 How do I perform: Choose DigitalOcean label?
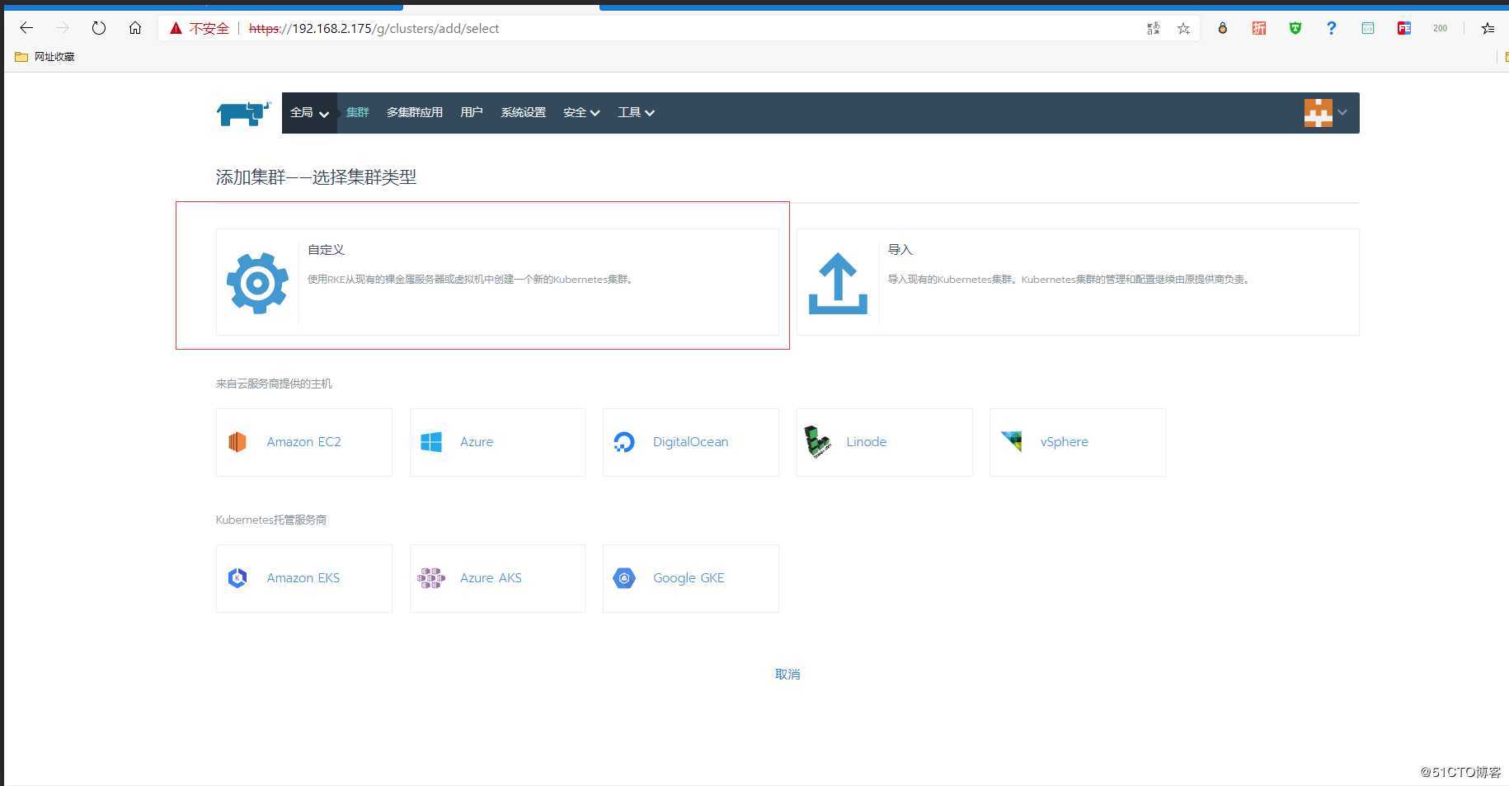pos(691,442)
